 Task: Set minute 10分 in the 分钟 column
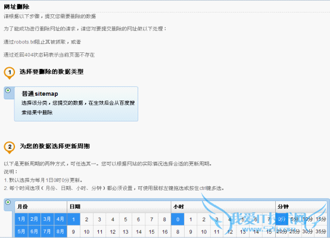click(x=308, y=219)
